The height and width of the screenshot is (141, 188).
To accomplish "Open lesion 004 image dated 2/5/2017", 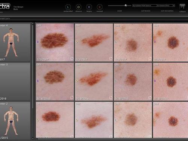I will (171, 42).
